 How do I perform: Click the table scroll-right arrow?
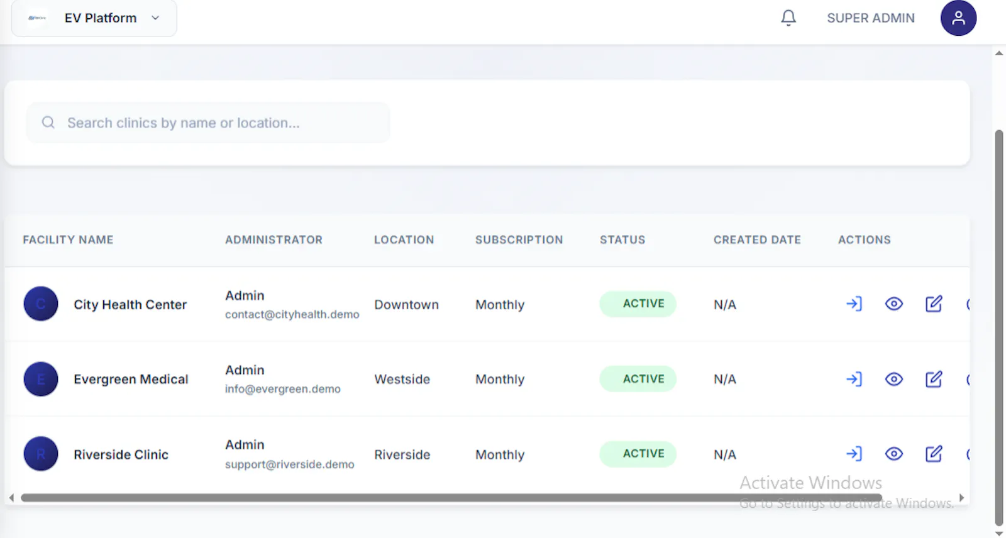(x=961, y=498)
